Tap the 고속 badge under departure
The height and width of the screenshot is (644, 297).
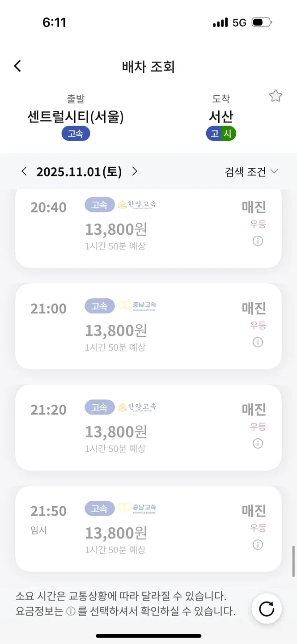click(76, 133)
